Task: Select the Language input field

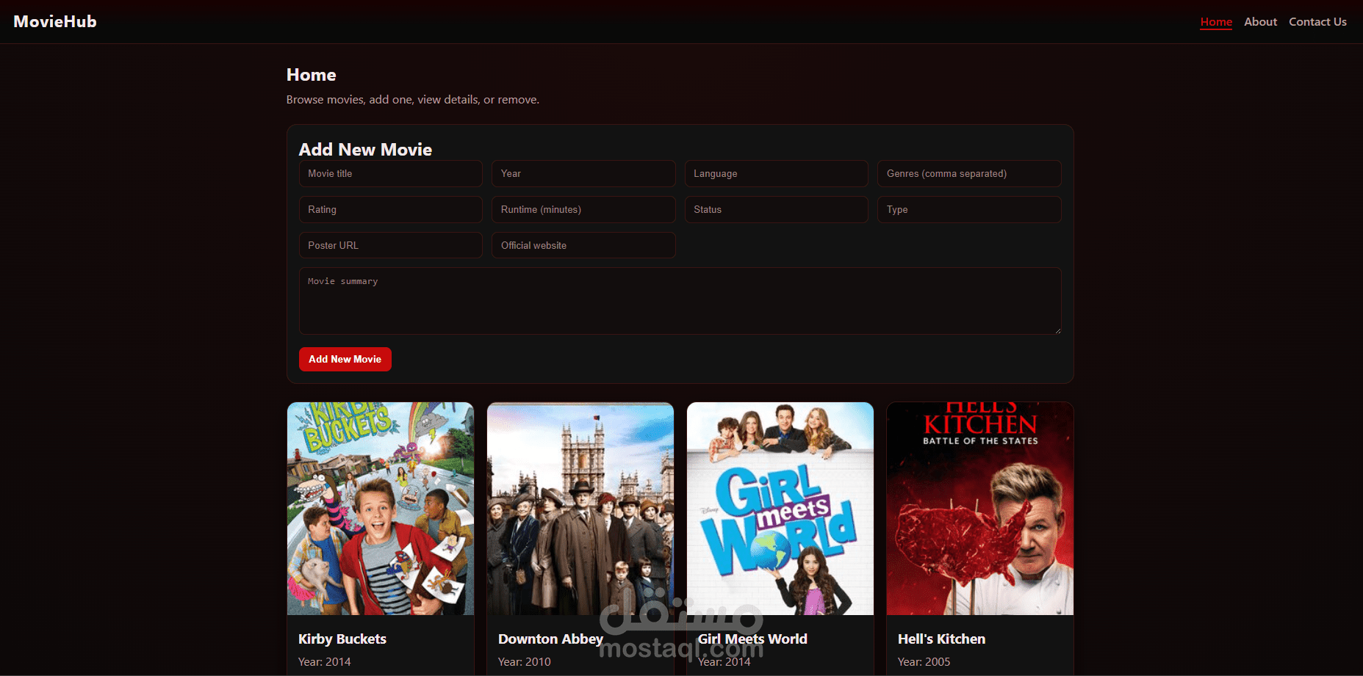Action: [777, 174]
